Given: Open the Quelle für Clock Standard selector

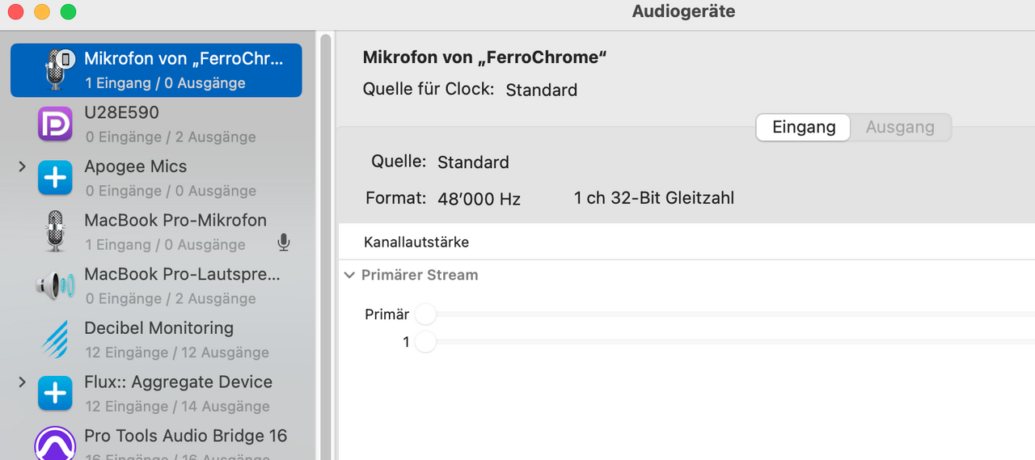Looking at the screenshot, I should (x=542, y=90).
